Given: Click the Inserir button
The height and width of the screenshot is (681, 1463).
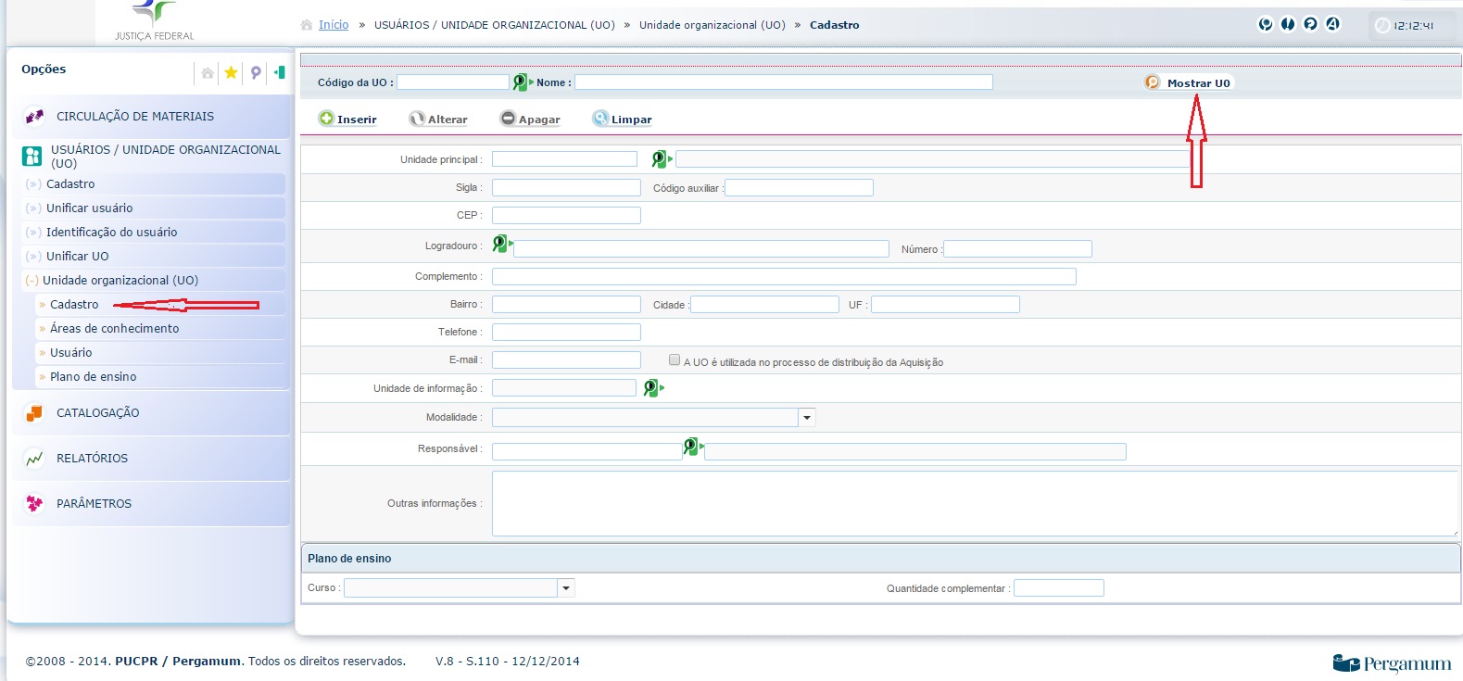Looking at the screenshot, I should (x=348, y=120).
